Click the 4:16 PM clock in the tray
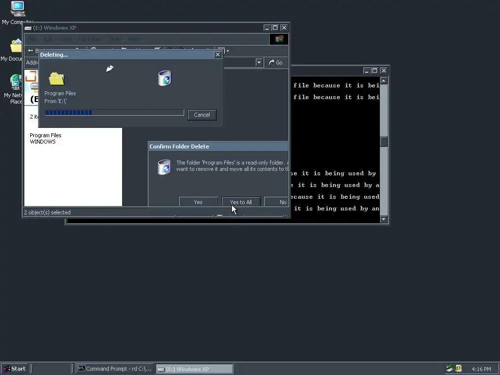The height and width of the screenshot is (375, 500). [481, 369]
